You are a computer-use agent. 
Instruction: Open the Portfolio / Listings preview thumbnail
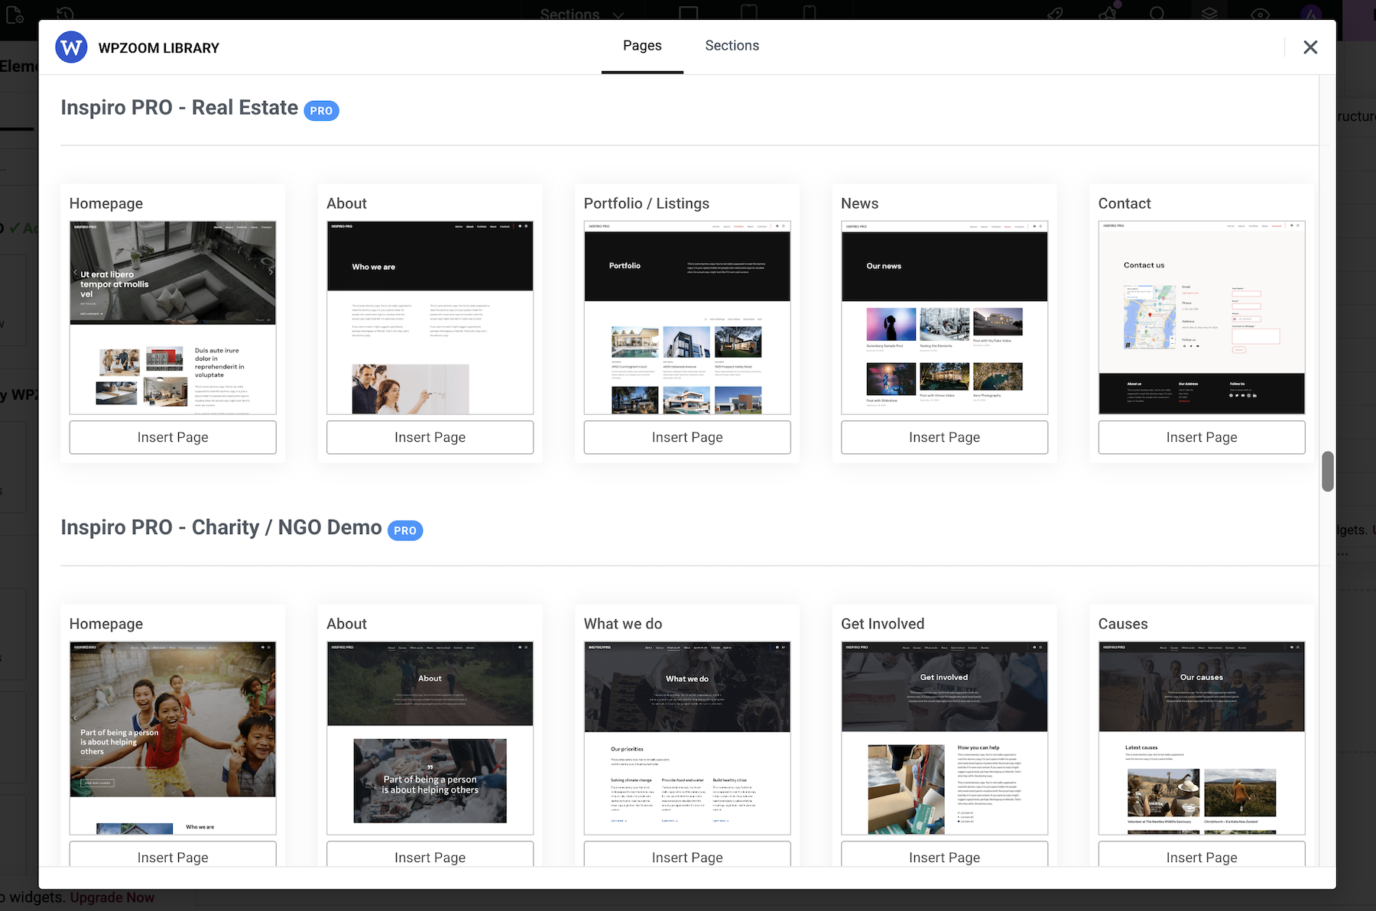pos(687,318)
